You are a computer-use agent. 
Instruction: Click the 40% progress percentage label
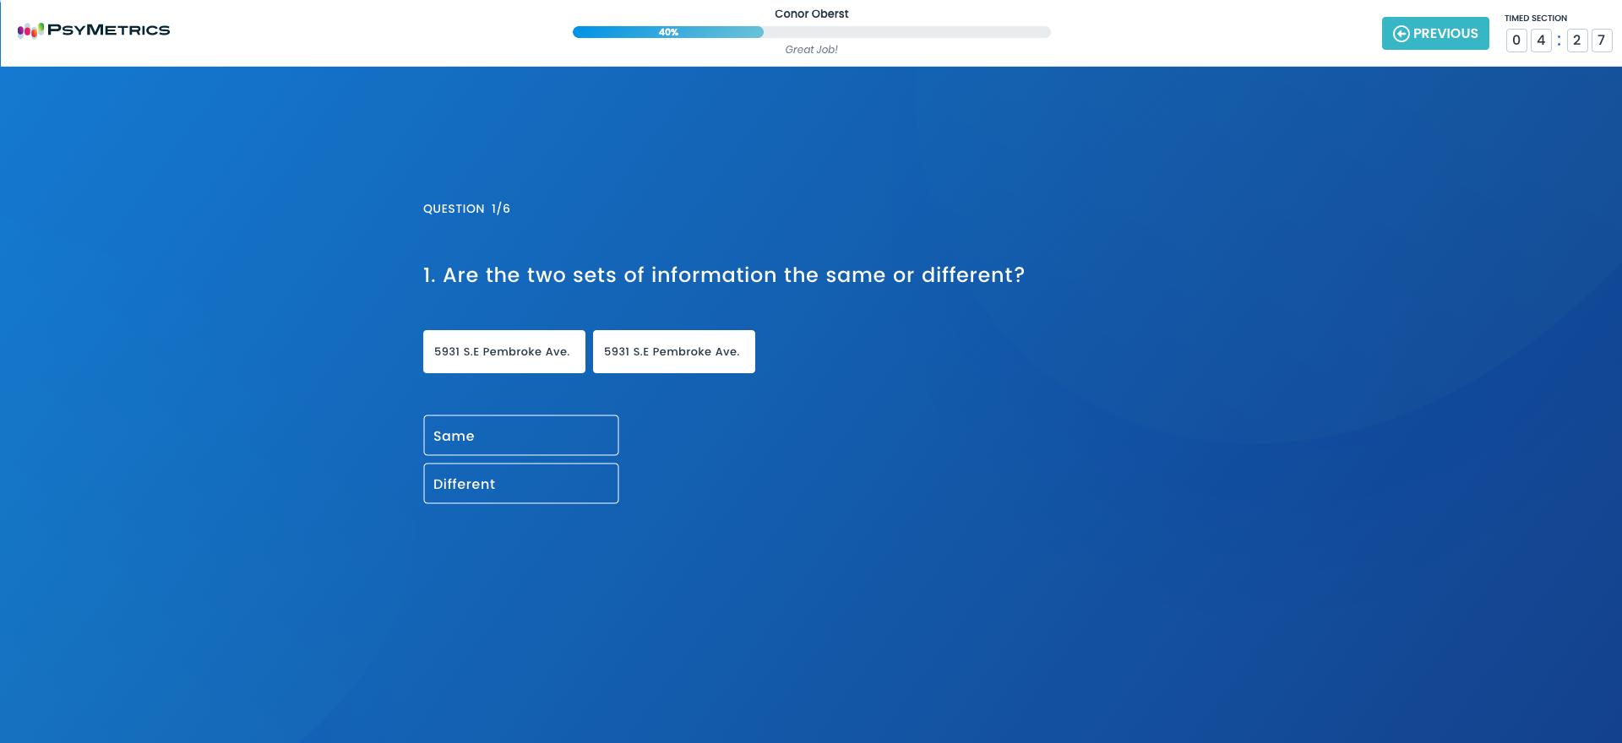click(x=668, y=32)
